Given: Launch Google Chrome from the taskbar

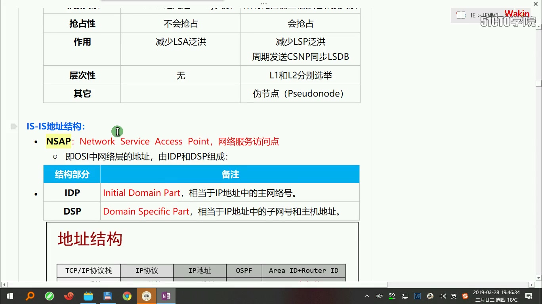Looking at the screenshot, I should (127, 296).
